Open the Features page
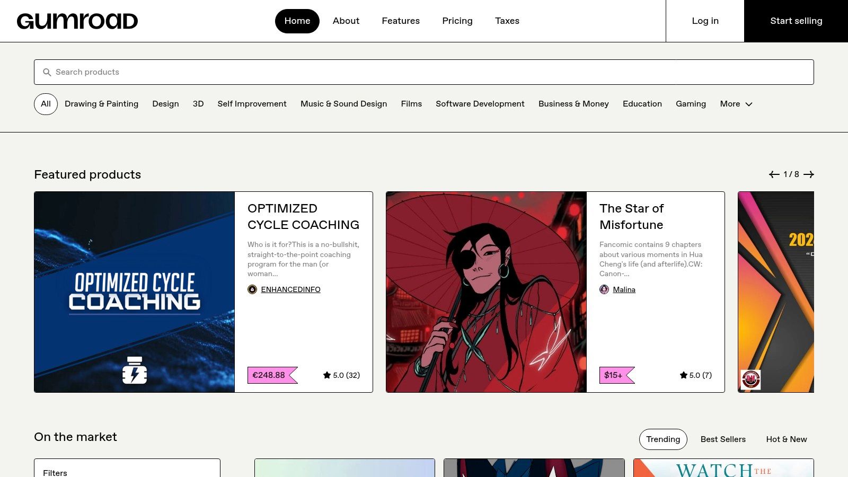Screen dimensions: 848x477 [x=401, y=21]
